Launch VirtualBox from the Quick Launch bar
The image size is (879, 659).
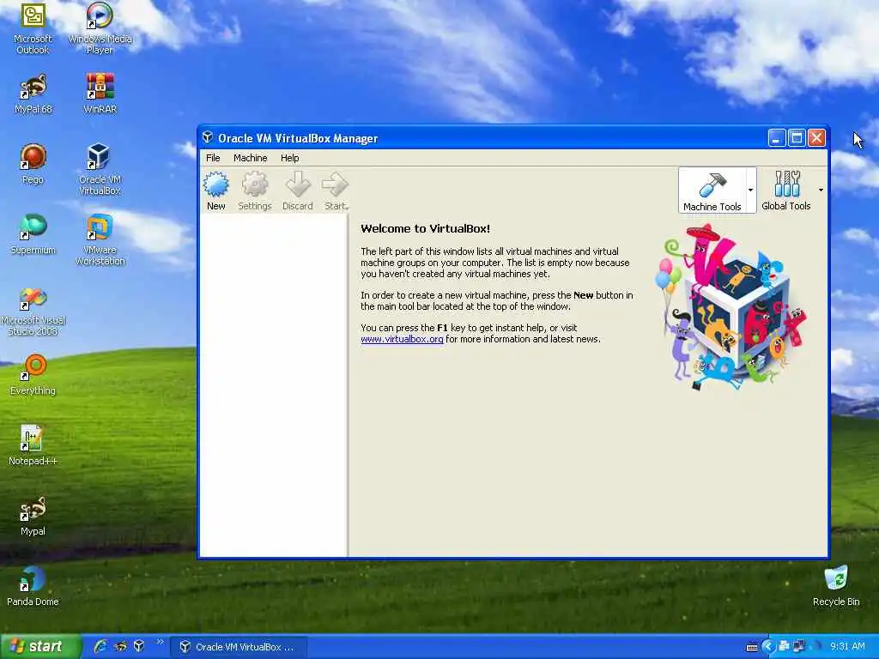[139, 647]
